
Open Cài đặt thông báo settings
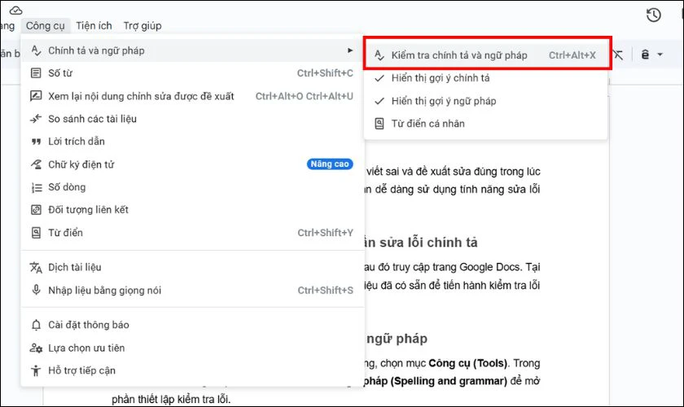(192, 325)
